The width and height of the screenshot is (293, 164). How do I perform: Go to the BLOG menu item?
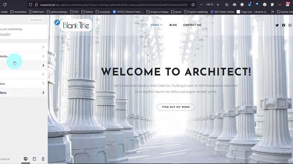(173, 25)
